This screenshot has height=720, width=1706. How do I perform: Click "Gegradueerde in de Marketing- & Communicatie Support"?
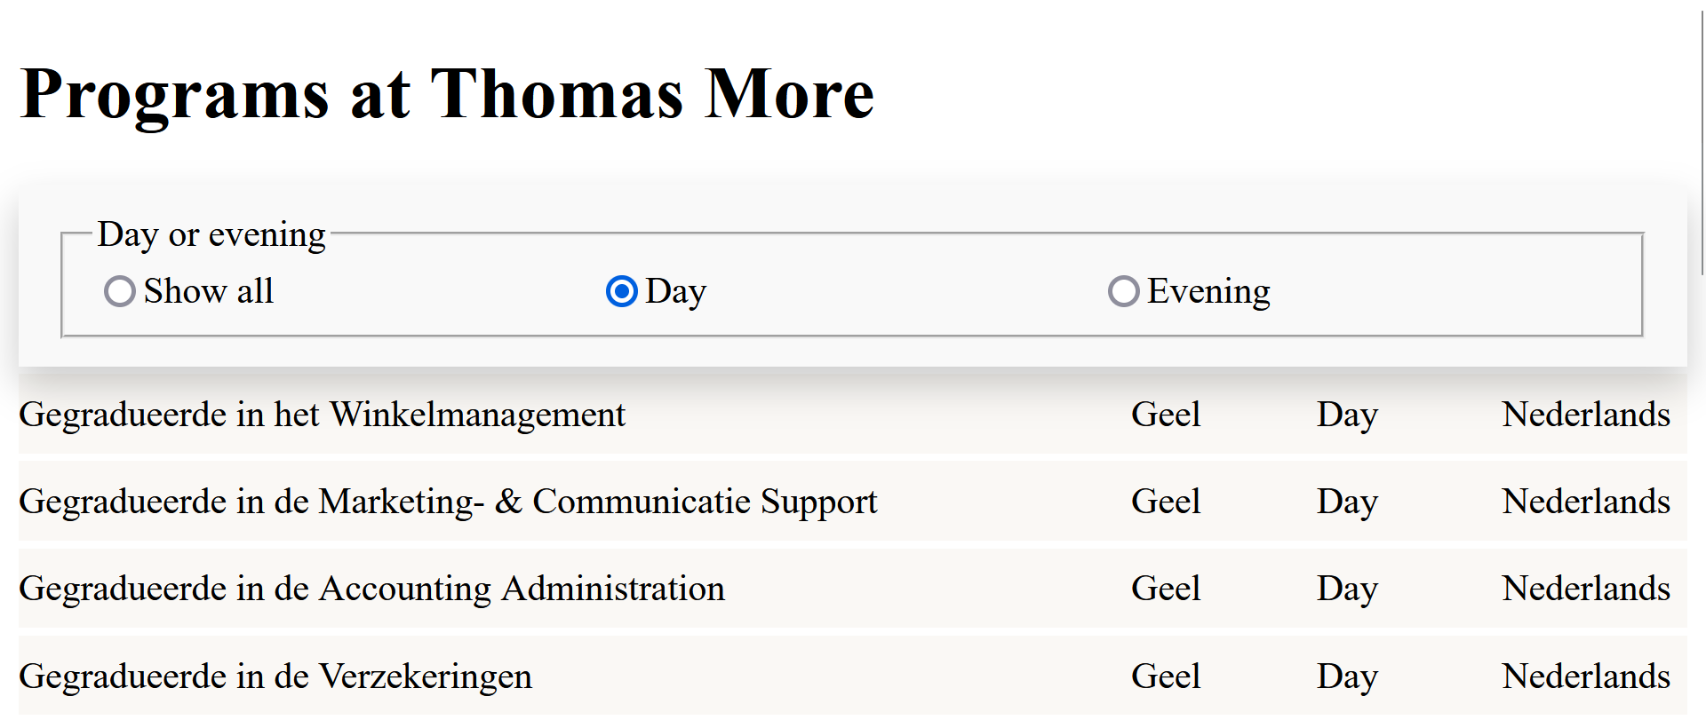tap(448, 502)
